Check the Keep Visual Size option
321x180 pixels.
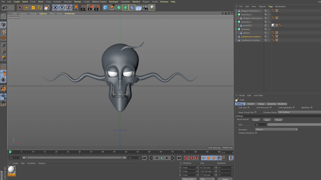(x=255, y=112)
